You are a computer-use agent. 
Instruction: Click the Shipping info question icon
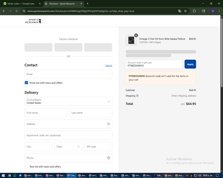click(x=137, y=96)
